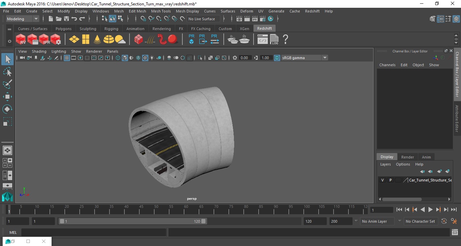Open Options menu in Layer Editor
The image size is (461, 246).
coord(403,164)
